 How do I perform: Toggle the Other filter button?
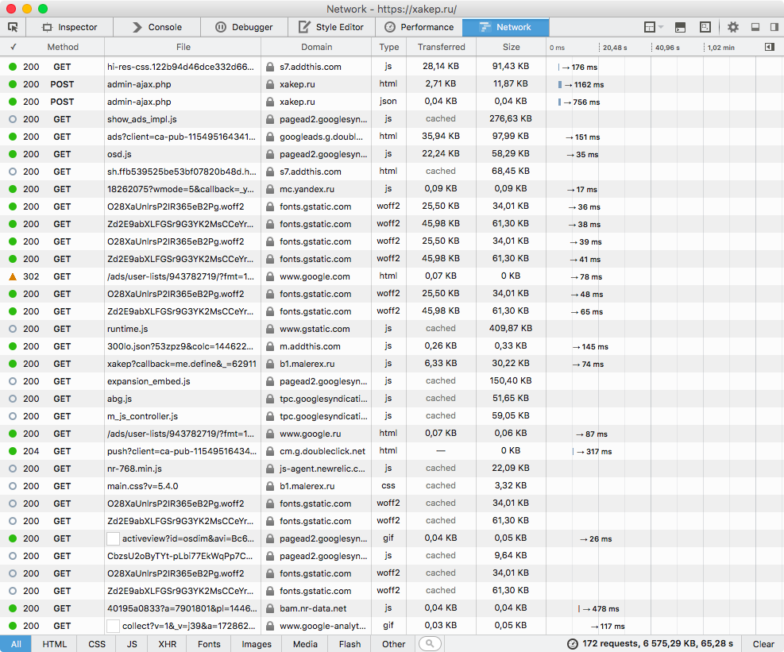click(393, 644)
